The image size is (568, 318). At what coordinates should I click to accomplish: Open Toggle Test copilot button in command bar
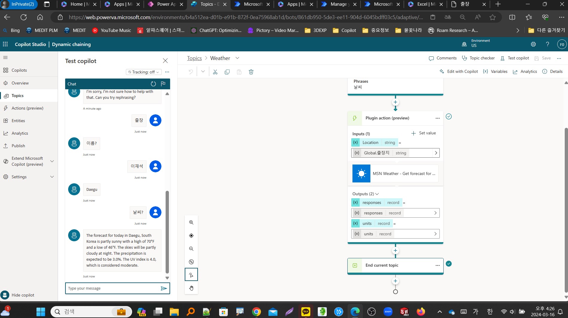514,58
